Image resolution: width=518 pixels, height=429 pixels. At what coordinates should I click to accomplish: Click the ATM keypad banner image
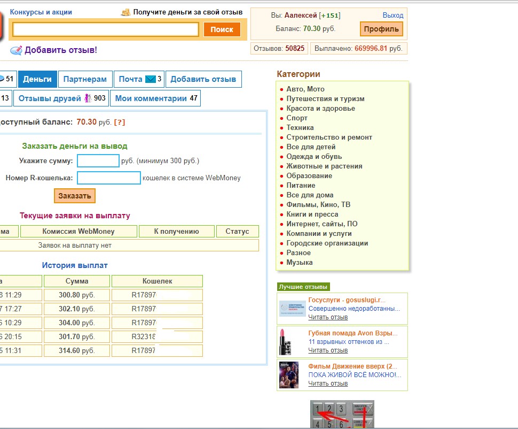tap(342, 415)
